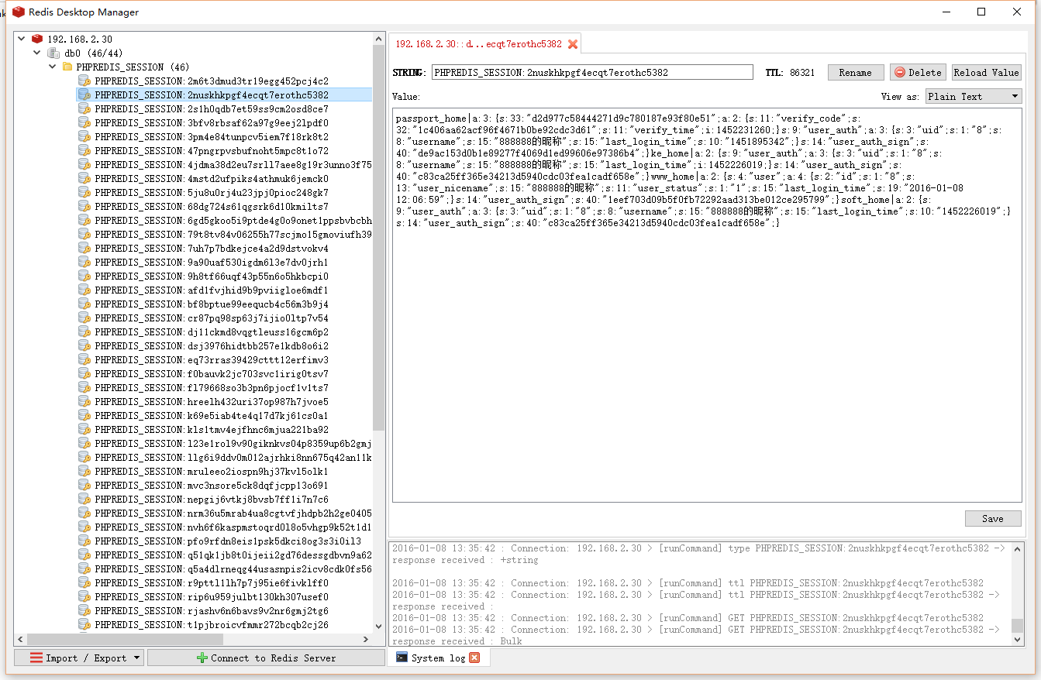The image size is (1041, 680).
Task: Close the System log tab using its X icon
Action: click(x=474, y=658)
